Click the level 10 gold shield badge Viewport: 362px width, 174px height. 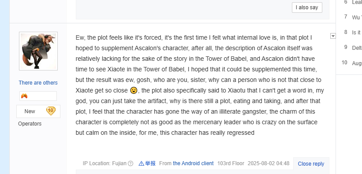pos(51,111)
